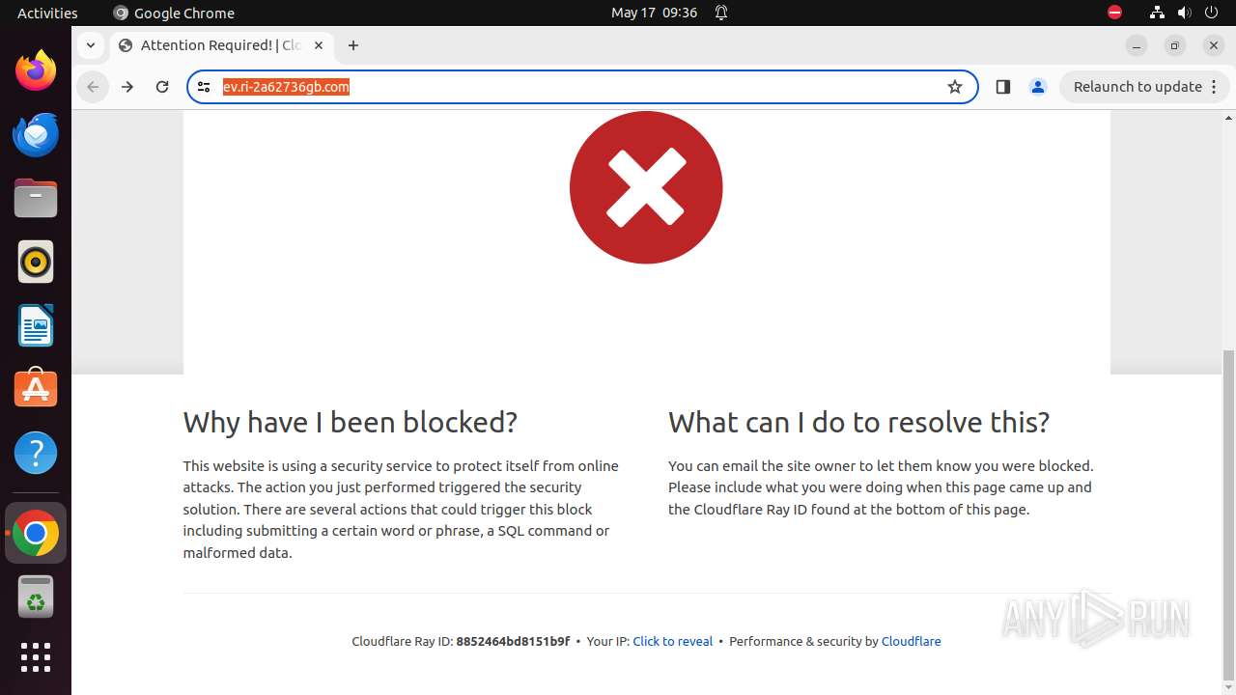Open the Trash in the dock

pyautogui.click(x=36, y=597)
